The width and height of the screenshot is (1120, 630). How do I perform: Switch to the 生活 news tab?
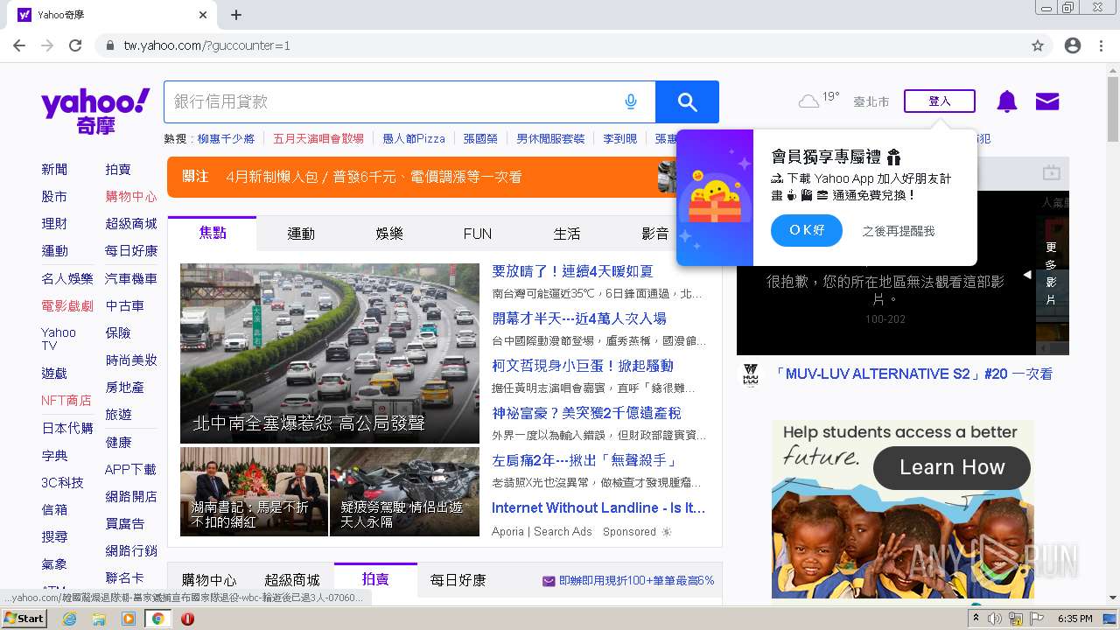click(567, 234)
